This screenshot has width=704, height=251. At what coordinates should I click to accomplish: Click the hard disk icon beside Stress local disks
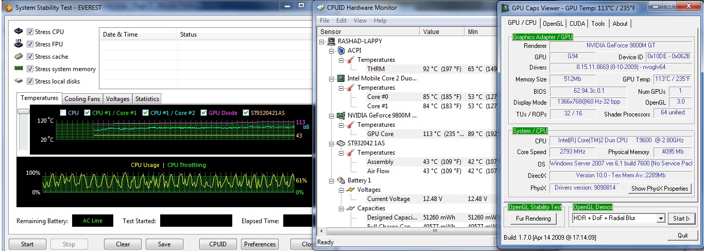click(19, 81)
